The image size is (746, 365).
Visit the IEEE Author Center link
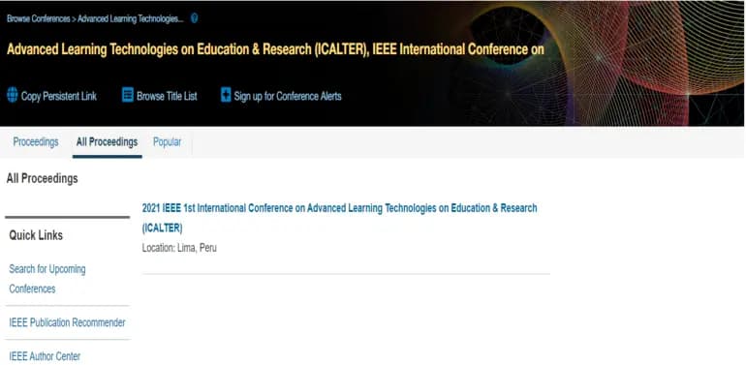point(45,356)
